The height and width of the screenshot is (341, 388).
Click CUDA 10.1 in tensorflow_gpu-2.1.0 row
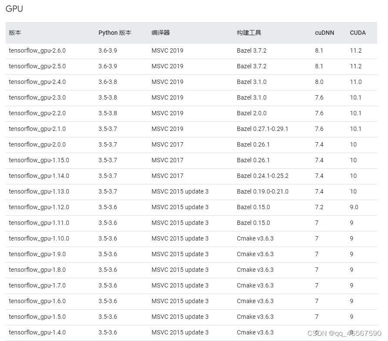coord(355,129)
